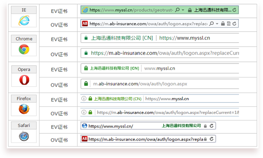Click Firefox EV company name 上海迅通科技有限公司 (CN)

[118, 99]
